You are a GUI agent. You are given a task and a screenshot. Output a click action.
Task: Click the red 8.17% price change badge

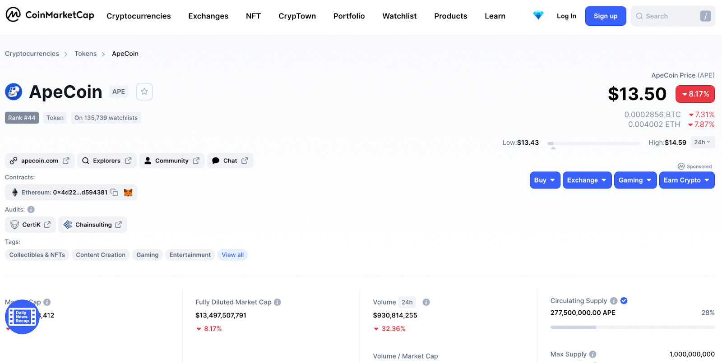tap(695, 94)
